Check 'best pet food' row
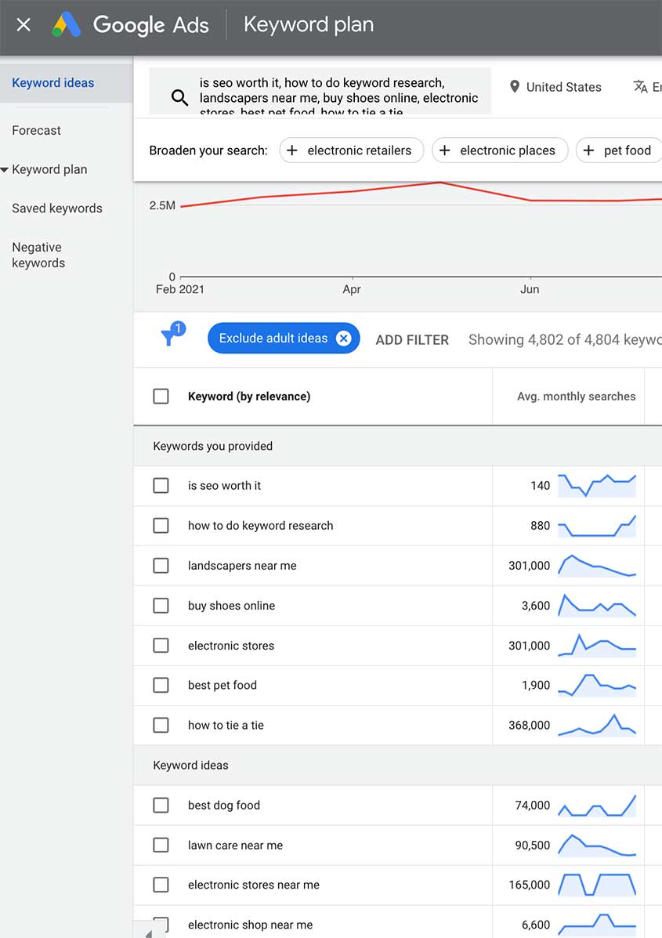 (161, 685)
